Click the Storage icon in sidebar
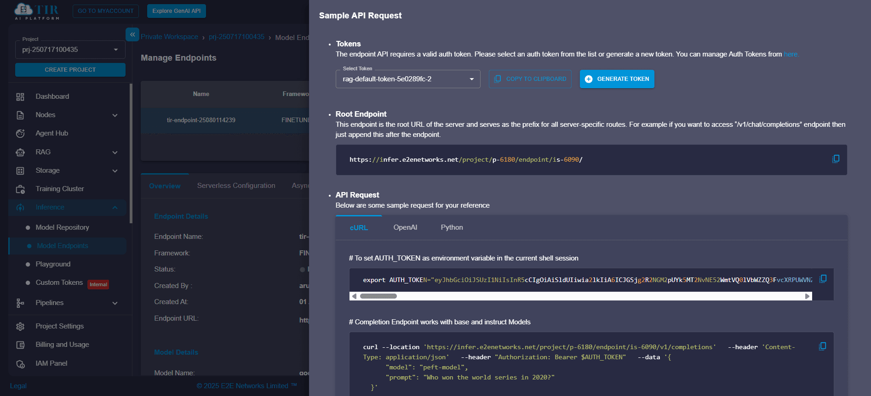Image resolution: width=871 pixels, height=396 pixels. click(x=20, y=170)
